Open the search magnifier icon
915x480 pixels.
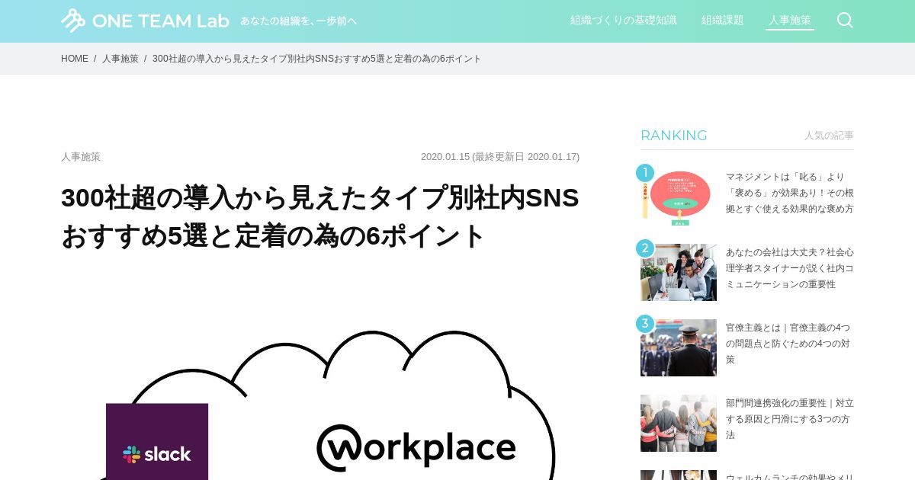[845, 21]
